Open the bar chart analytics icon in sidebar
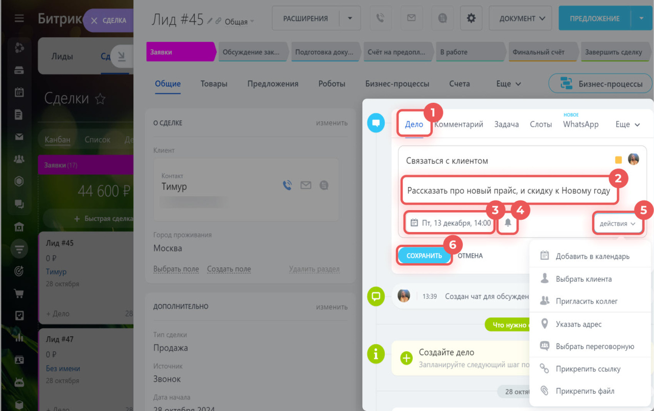 [x=19, y=338]
